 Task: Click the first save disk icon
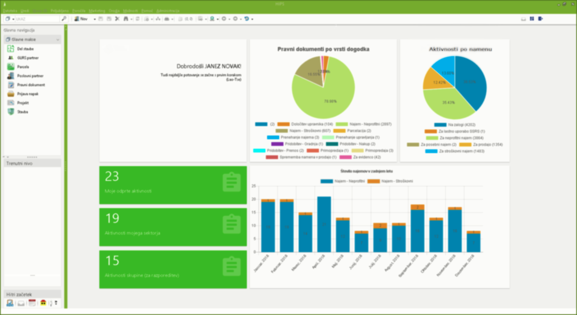click(101, 19)
